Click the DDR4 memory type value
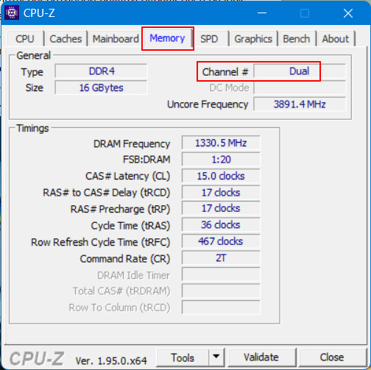Screen dimensions: 371x370 102,71
